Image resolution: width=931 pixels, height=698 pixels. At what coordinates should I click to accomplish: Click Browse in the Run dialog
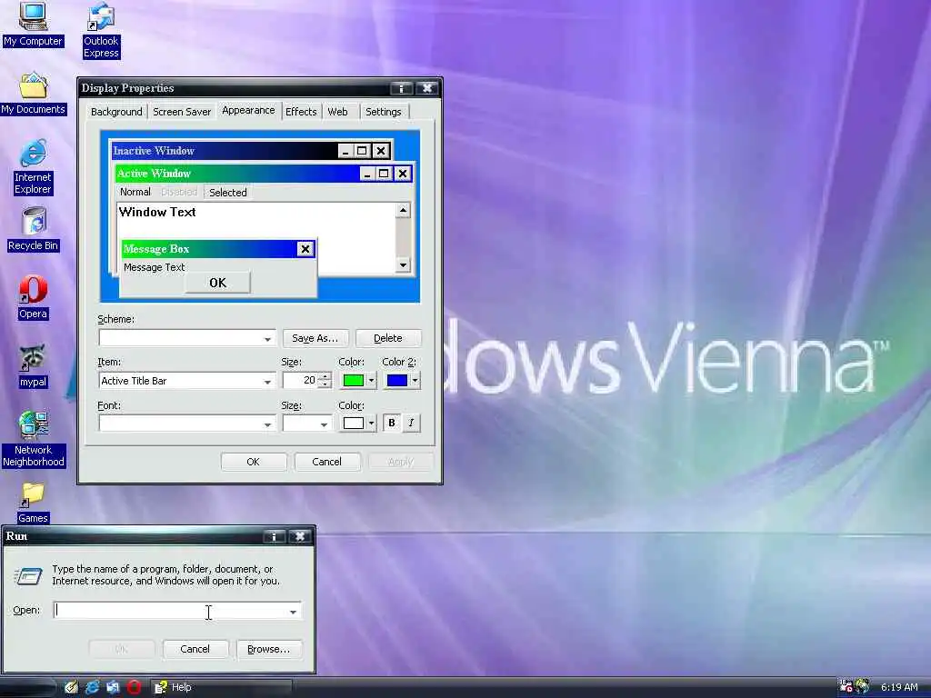(269, 649)
